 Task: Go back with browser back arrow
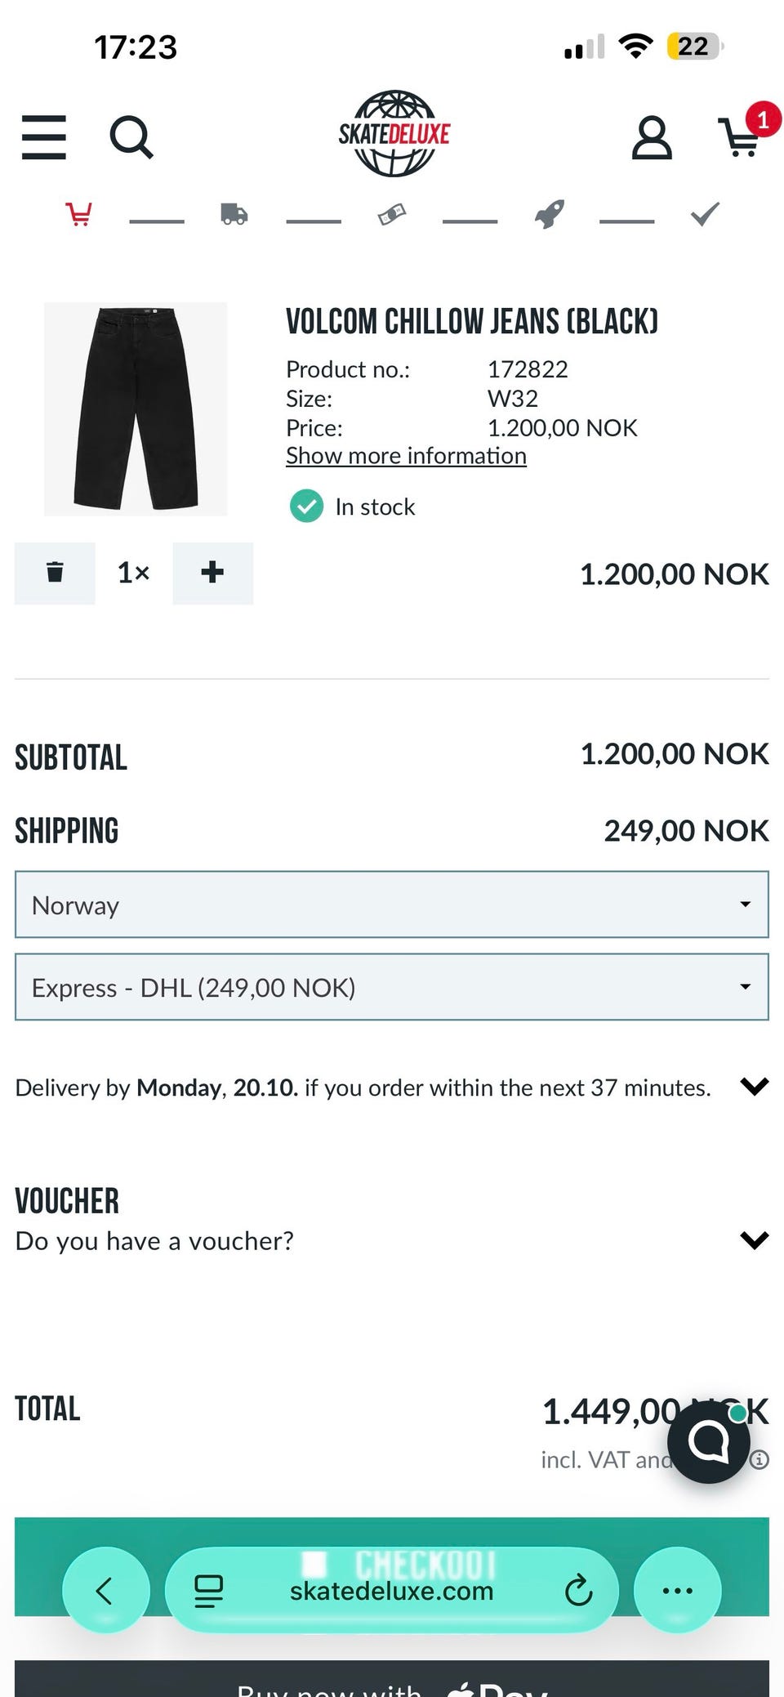pyautogui.click(x=105, y=1590)
